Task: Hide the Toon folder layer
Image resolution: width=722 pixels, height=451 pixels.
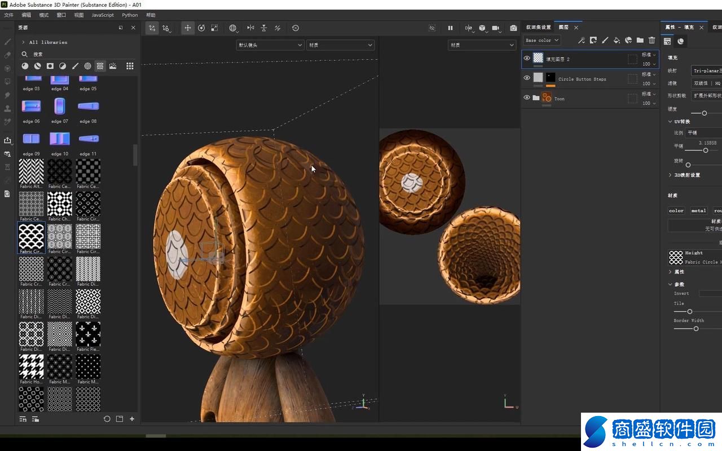Action: pos(527,98)
